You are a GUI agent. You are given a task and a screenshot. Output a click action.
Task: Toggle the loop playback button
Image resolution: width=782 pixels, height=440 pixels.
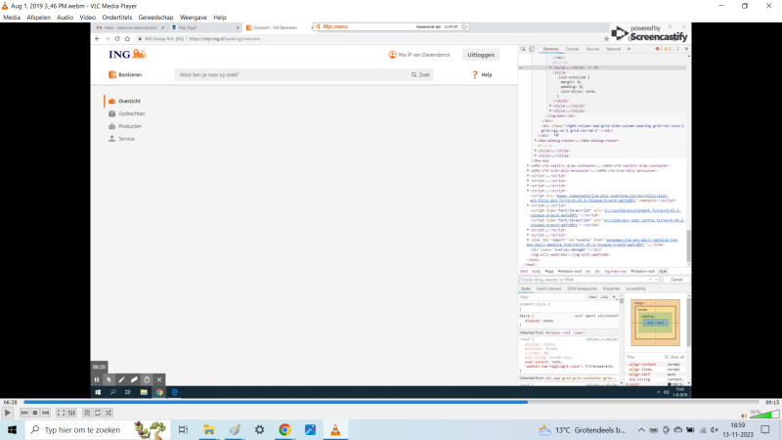pos(96,414)
